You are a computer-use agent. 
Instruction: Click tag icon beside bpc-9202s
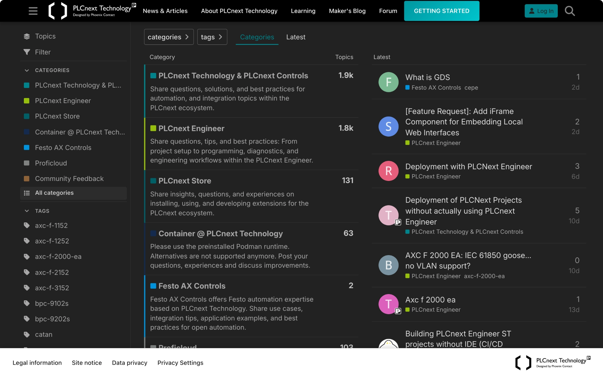[27, 319]
